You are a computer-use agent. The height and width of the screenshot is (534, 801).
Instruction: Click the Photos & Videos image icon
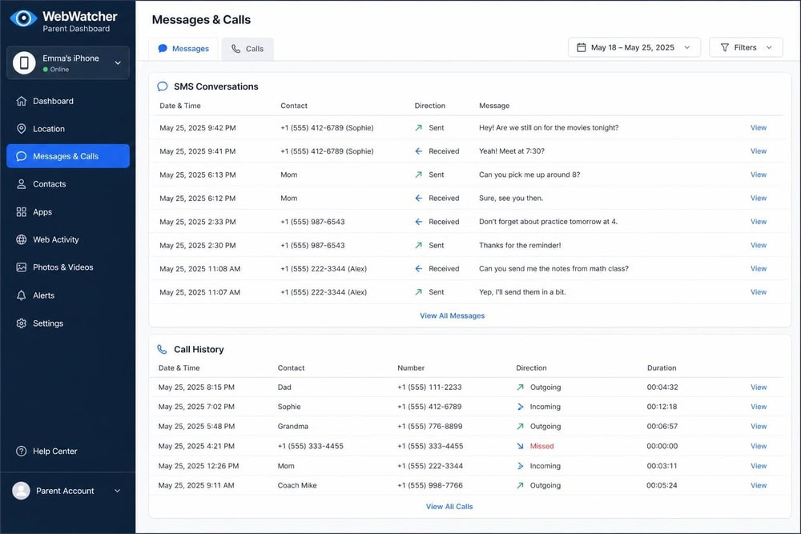point(22,267)
